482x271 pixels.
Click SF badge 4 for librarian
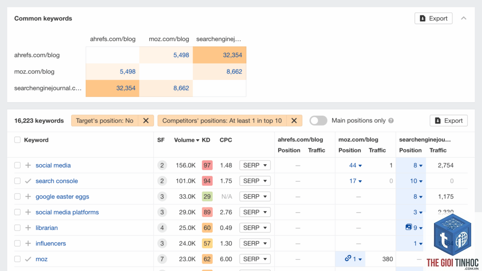tap(162, 228)
